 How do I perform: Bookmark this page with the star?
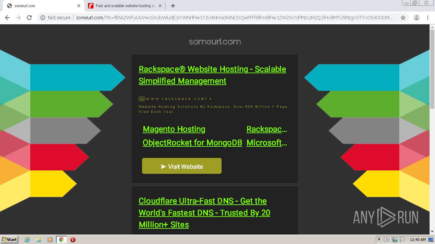tap(403, 18)
